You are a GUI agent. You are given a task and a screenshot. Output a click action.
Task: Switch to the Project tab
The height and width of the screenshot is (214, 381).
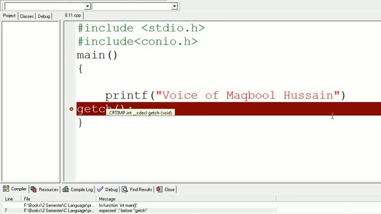click(10, 16)
